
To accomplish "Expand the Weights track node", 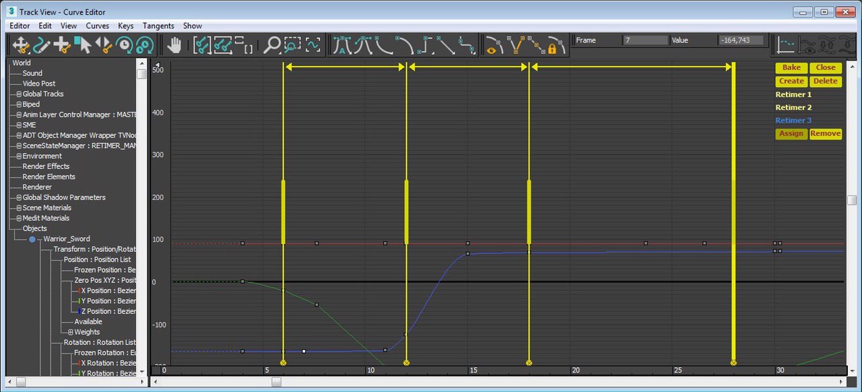I will click(x=71, y=332).
